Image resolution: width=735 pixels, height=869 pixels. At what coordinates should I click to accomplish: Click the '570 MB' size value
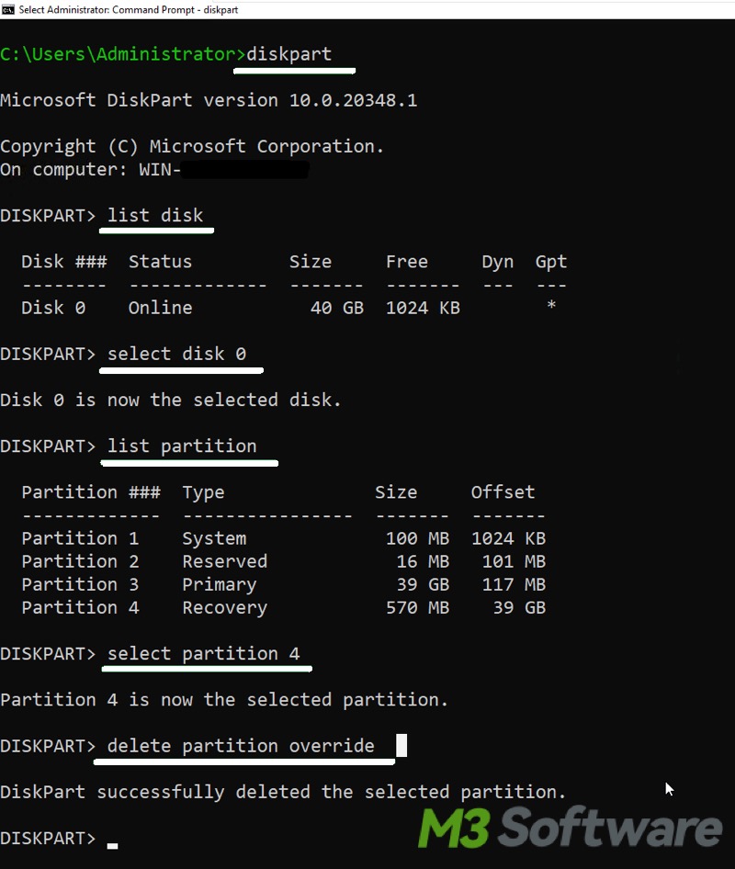tap(417, 607)
